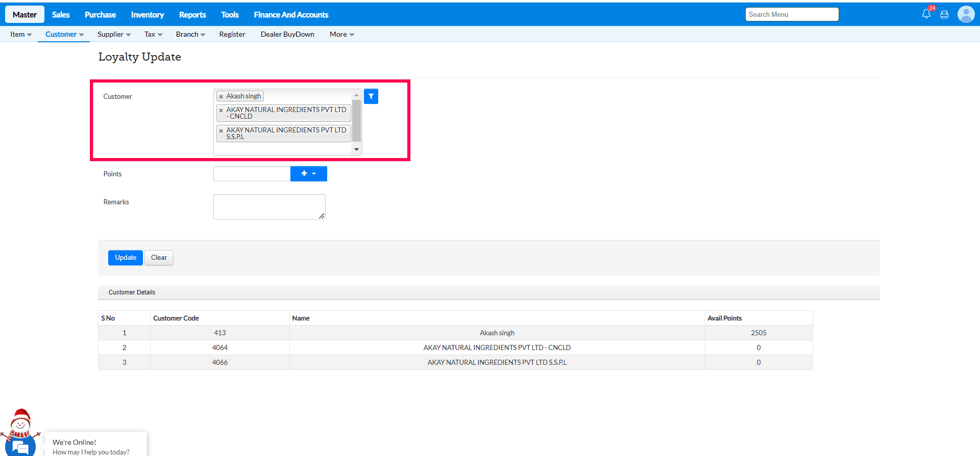The height and width of the screenshot is (456, 980).
Task: Click the Points plus dropdown button
Action: pos(308,174)
